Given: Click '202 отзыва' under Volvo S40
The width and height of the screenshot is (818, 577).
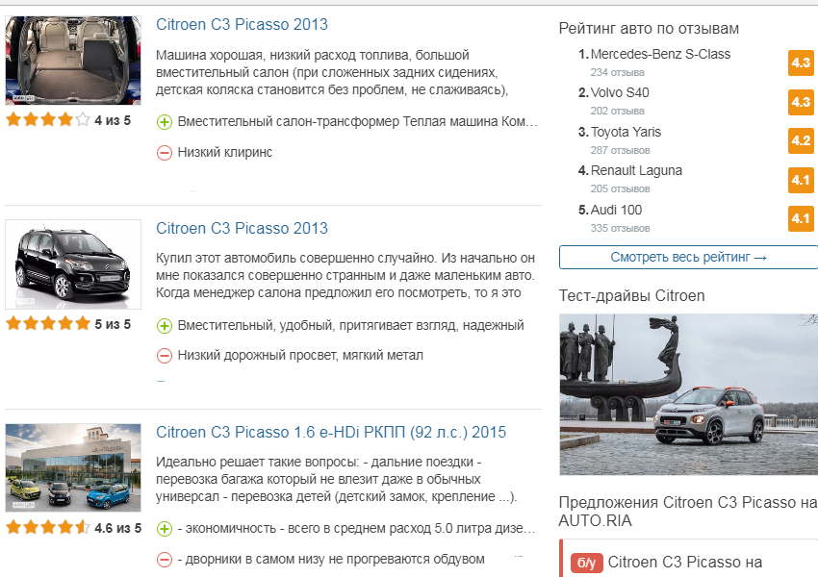Looking at the screenshot, I should (617, 111).
